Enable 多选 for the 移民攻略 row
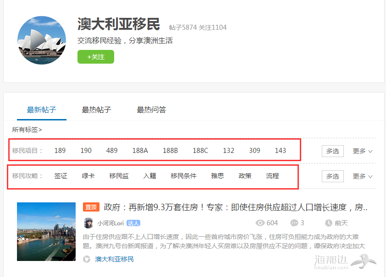386x277 pixels. pyautogui.click(x=332, y=176)
